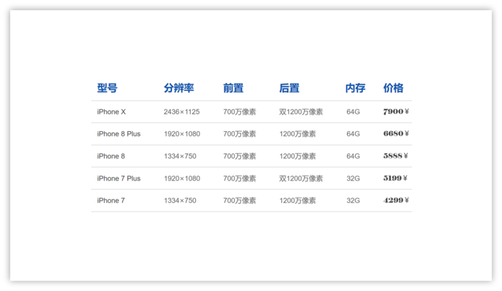Click the 6680￥ price

tap(396, 133)
